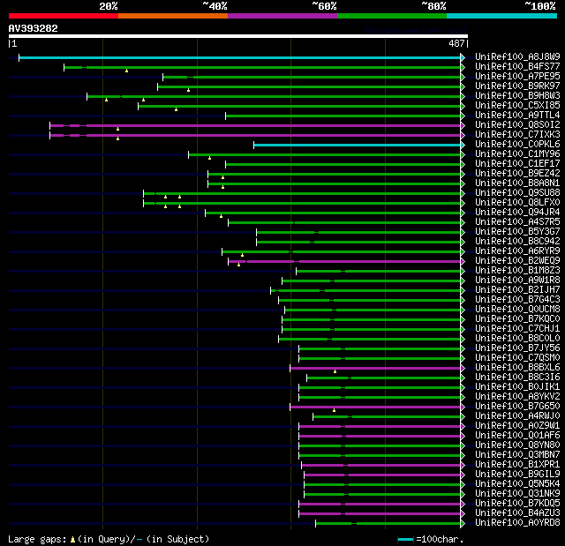565x546 pixels.
Task: Click the green ~80% legend color segment
Action: pyautogui.click(x=392, y=16)
